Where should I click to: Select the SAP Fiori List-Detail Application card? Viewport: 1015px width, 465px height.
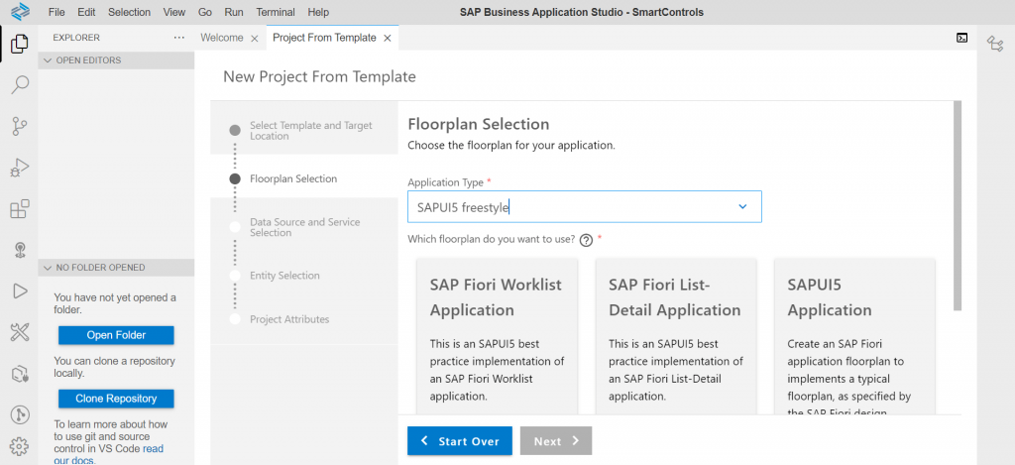pyautogui.click(x=676, y=335)
